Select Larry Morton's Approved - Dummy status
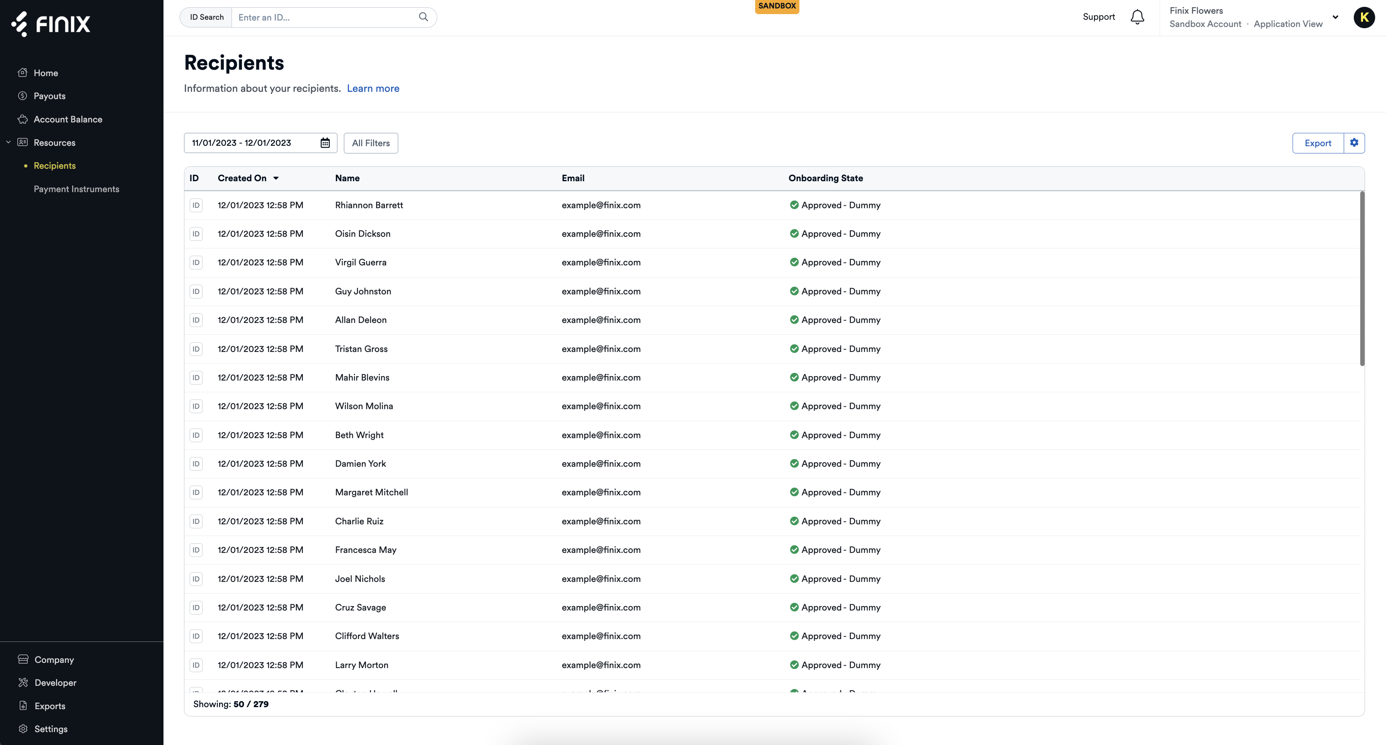The width and height of the screenshot is (1386, 745). click(x=835, y=665)
